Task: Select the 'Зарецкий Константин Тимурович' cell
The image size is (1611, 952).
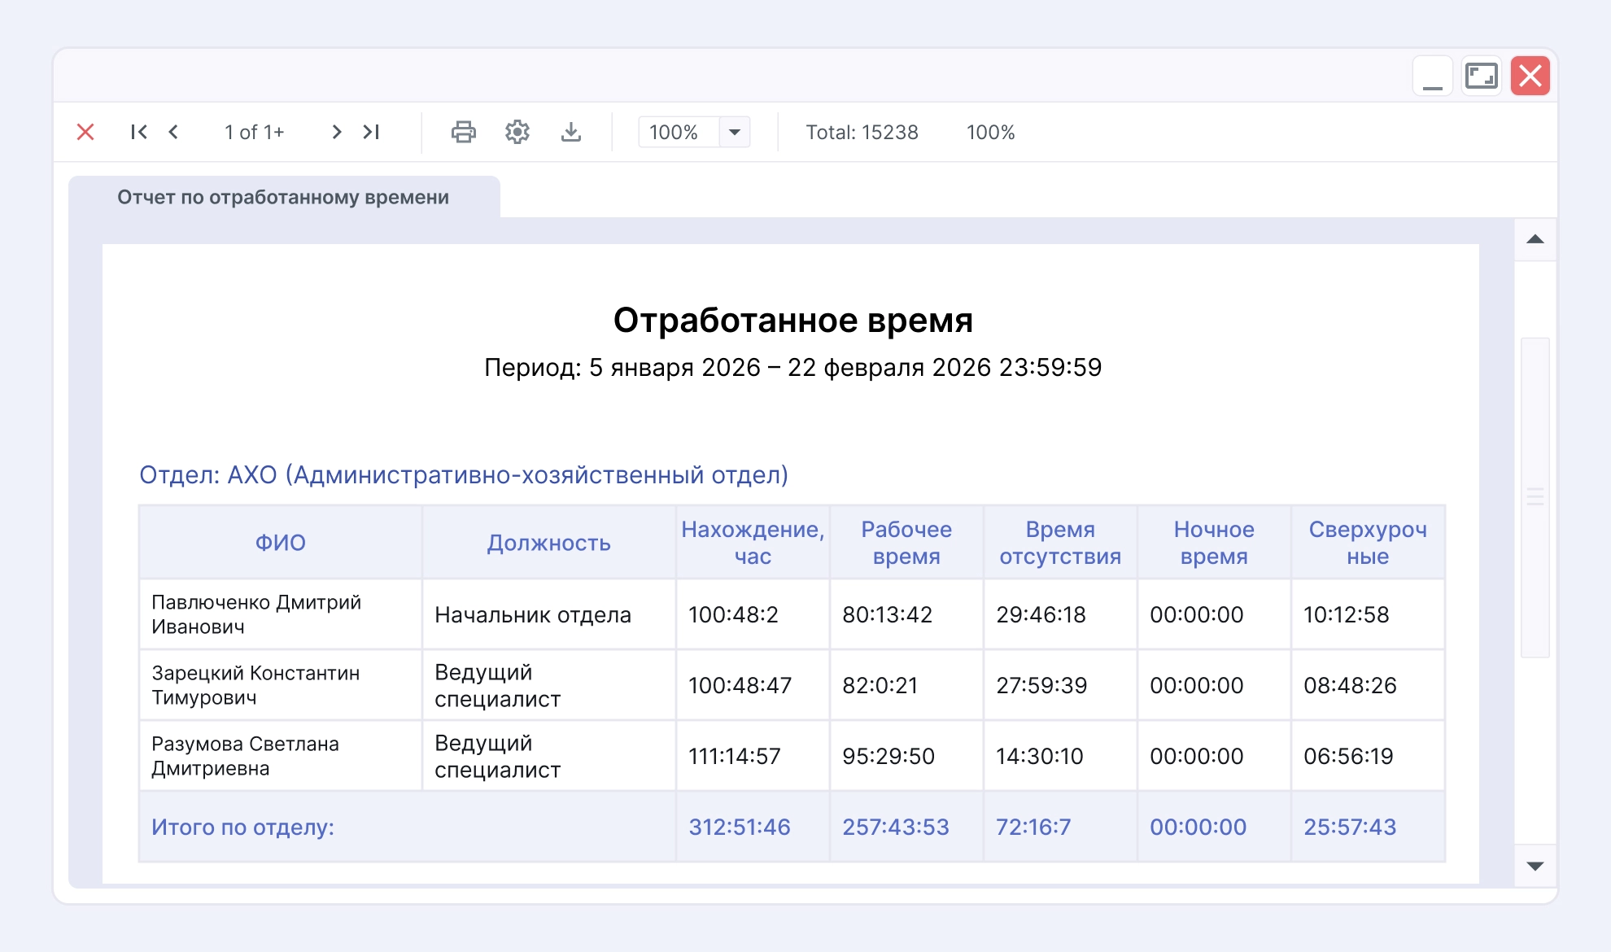Action: point(281,685)
